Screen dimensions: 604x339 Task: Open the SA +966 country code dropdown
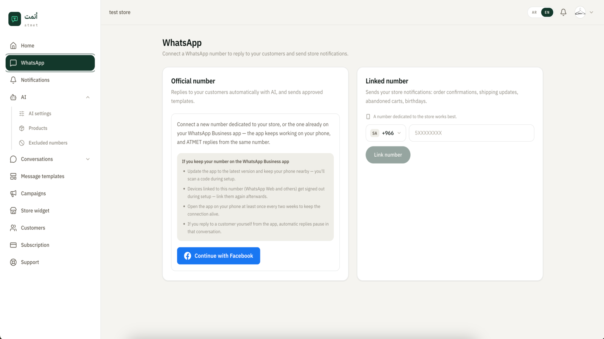pyautogui.click(x=386, y=133)
